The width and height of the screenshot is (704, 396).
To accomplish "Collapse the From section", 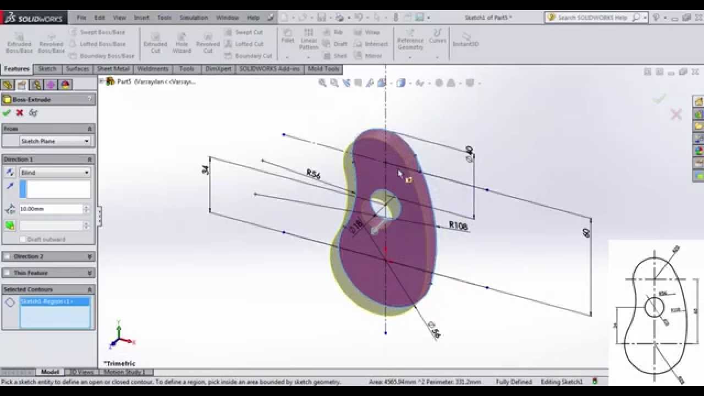I will pyautogui.click(x=90, y=129).
